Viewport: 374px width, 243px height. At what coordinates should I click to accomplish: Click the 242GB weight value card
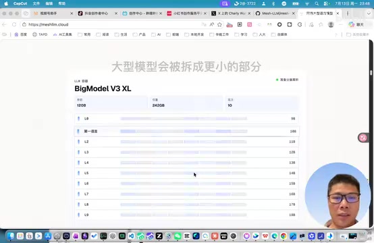click(x=186, y=103)
